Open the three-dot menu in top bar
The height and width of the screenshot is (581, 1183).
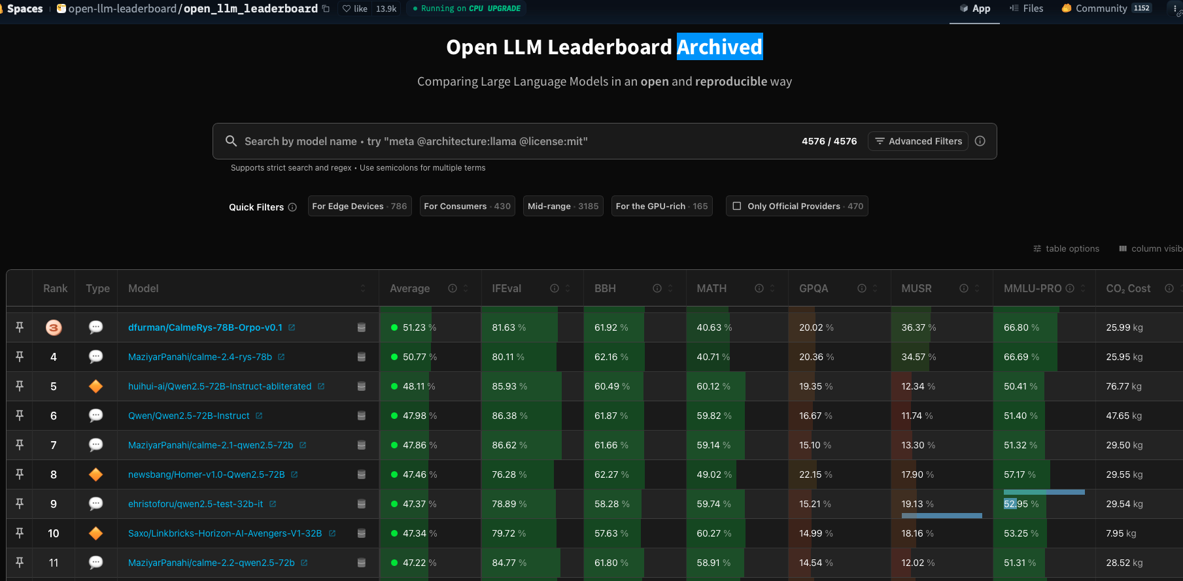[1175, 8]
